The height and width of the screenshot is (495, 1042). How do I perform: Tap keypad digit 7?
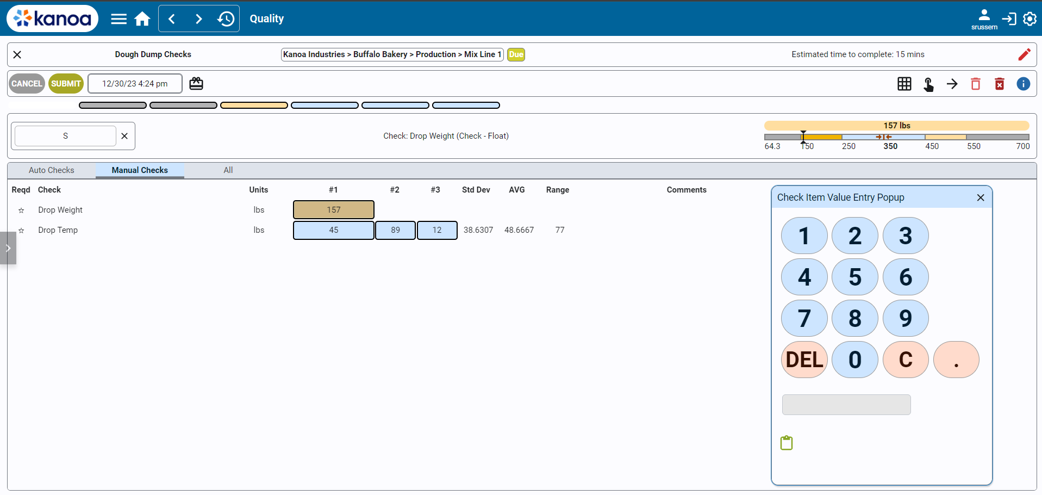(804, 318)
